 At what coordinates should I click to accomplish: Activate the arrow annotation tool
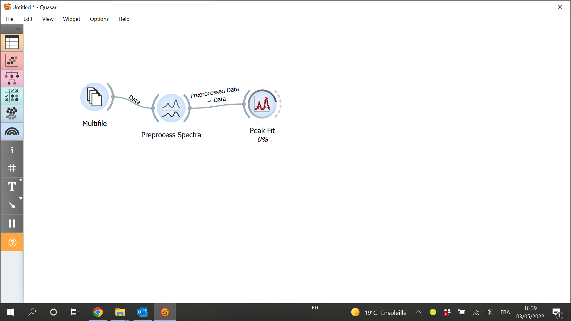point(12,205)
